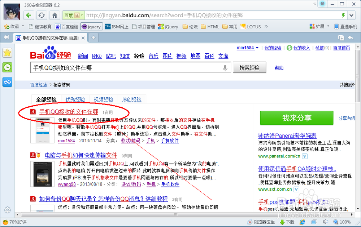Open the 下载 download manager

coord(287,222)
